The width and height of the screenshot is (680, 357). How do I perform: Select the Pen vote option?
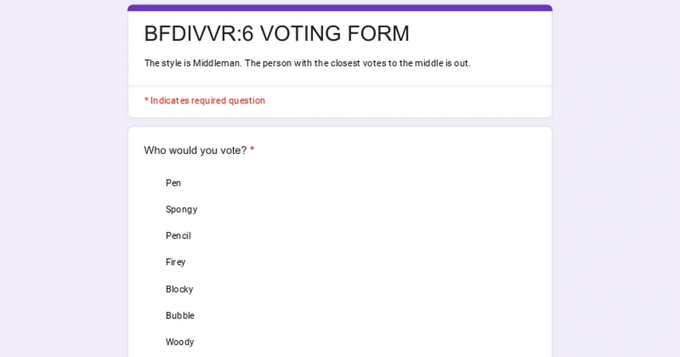173,183
